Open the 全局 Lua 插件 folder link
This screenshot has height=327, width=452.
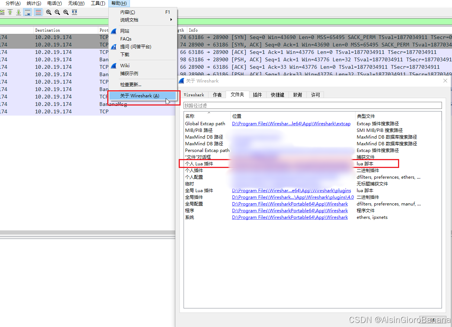coord(292,191)
